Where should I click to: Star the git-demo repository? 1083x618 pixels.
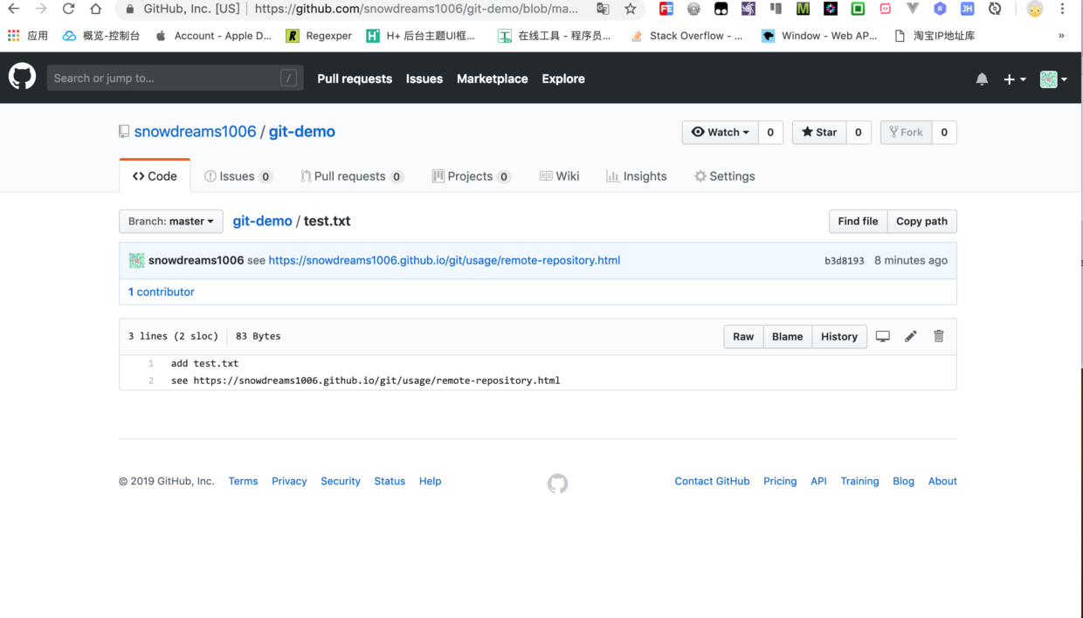click(x=818, y=132)
